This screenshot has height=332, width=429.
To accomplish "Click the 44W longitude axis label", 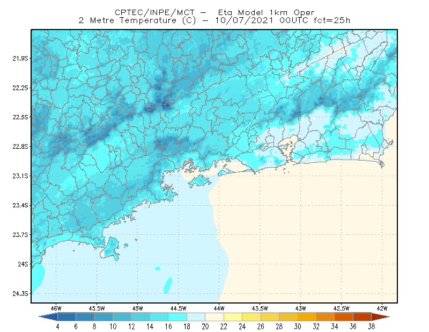I will (x=219, y=308).
